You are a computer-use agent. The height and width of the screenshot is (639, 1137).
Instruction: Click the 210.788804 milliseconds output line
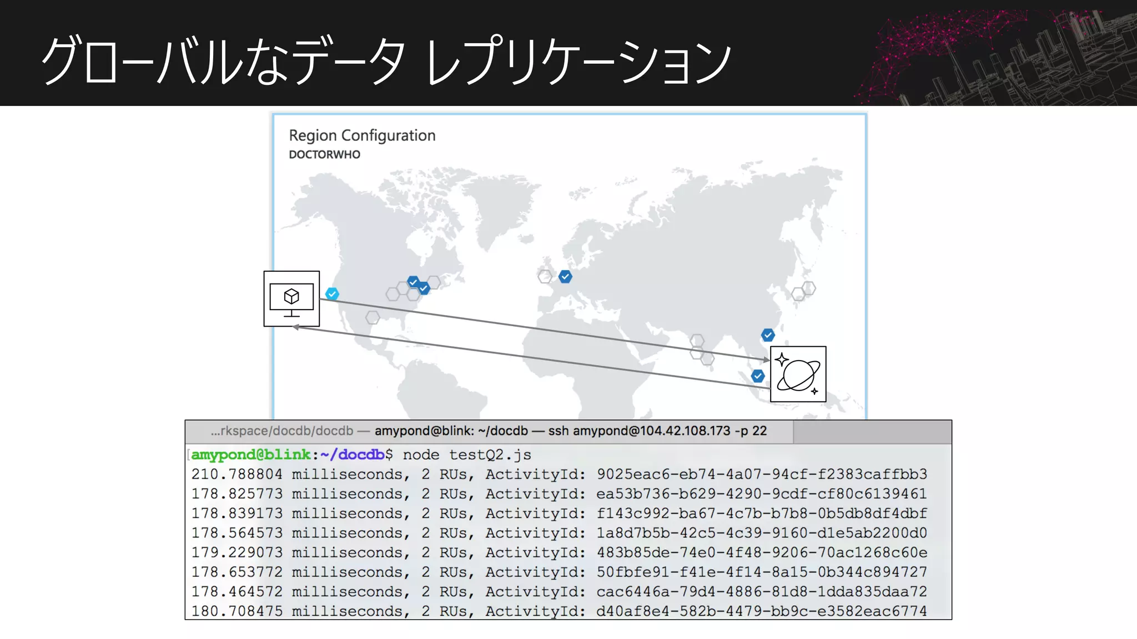click(x=559, y=474)
